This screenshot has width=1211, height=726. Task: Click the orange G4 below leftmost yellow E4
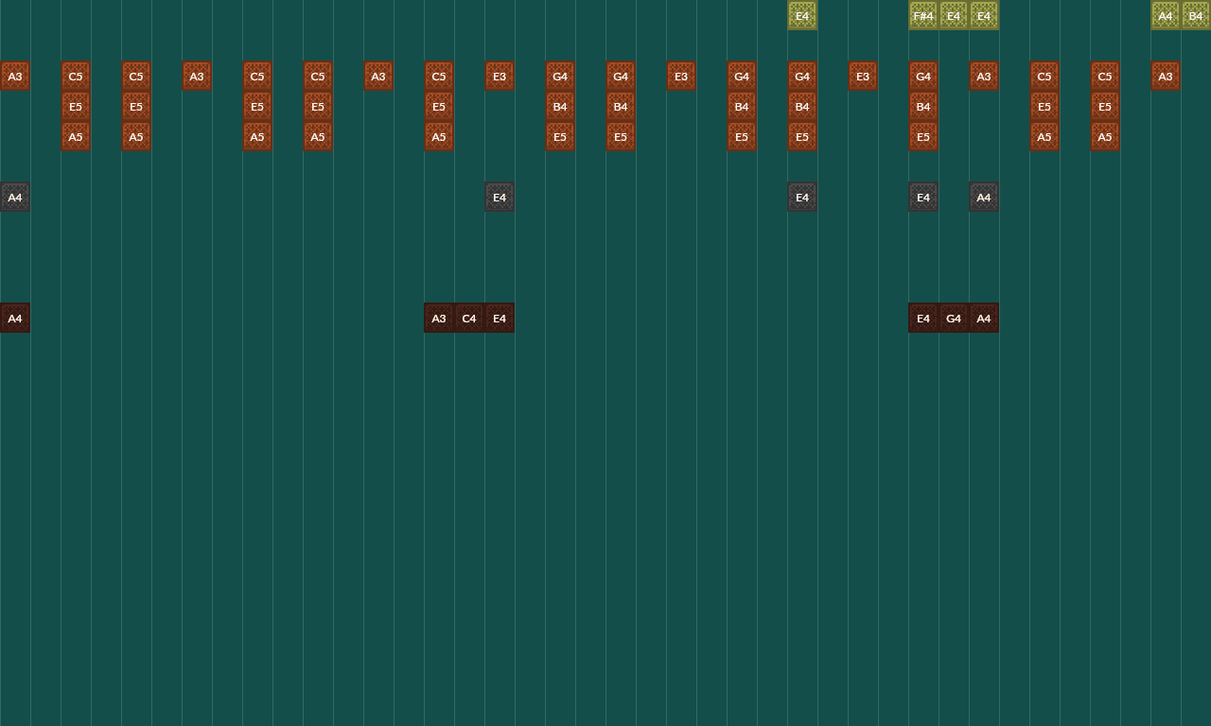(802, 76)
